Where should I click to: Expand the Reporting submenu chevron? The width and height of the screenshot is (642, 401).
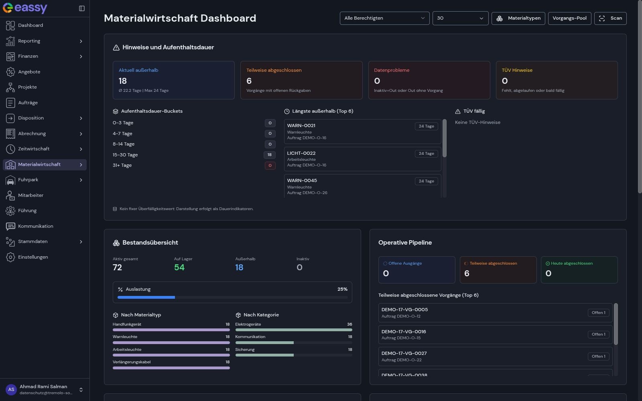click(x=81, y=41)
